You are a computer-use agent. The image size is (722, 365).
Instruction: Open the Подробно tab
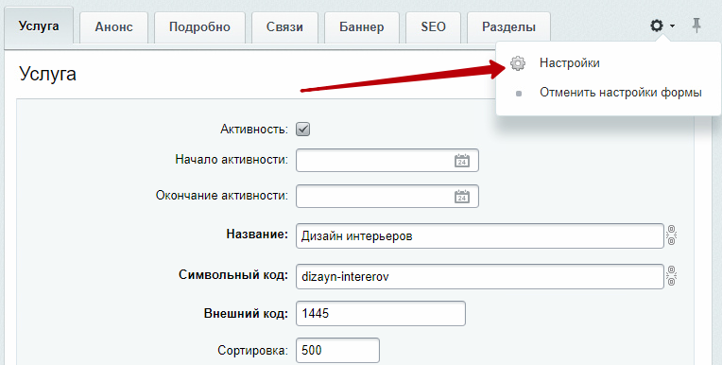point(199,27)
